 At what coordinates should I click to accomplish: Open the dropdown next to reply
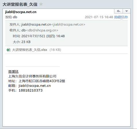click(x=127, y=11)
